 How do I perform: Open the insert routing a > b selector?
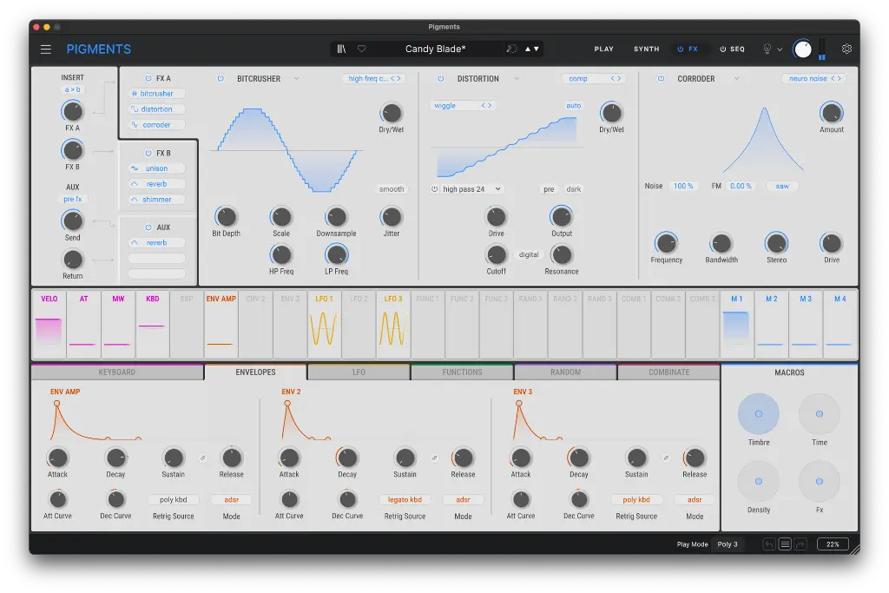pos(73,89)
